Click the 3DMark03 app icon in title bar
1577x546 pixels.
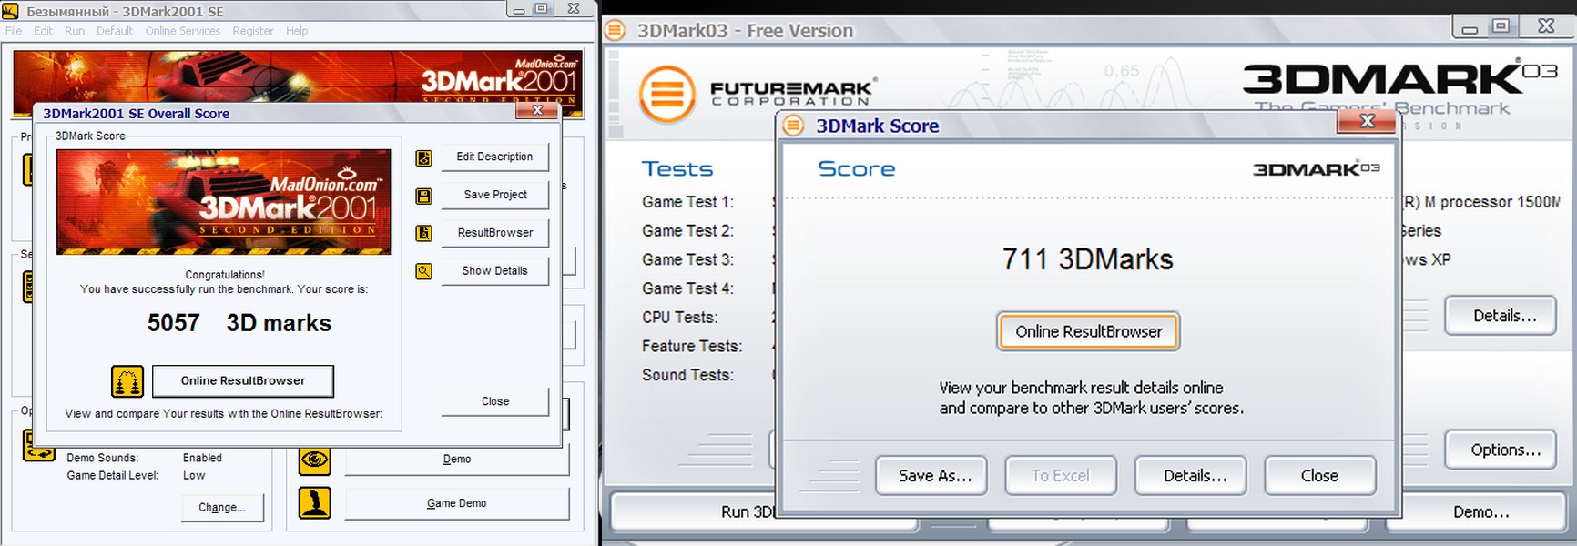click(616, 30)
